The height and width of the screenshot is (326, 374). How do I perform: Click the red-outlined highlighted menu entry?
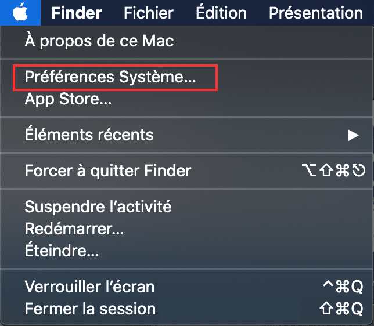[115, 78]
